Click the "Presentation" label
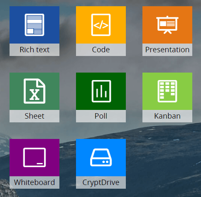Viewport: 201px width, 197px height. pos(167,50)
